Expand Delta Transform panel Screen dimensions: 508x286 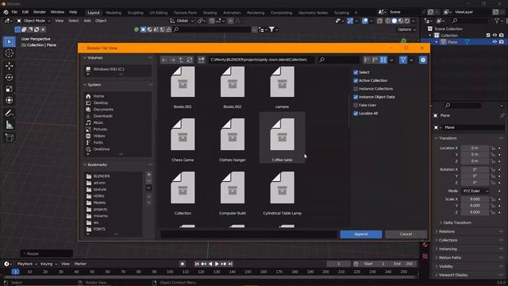point(457,222)
